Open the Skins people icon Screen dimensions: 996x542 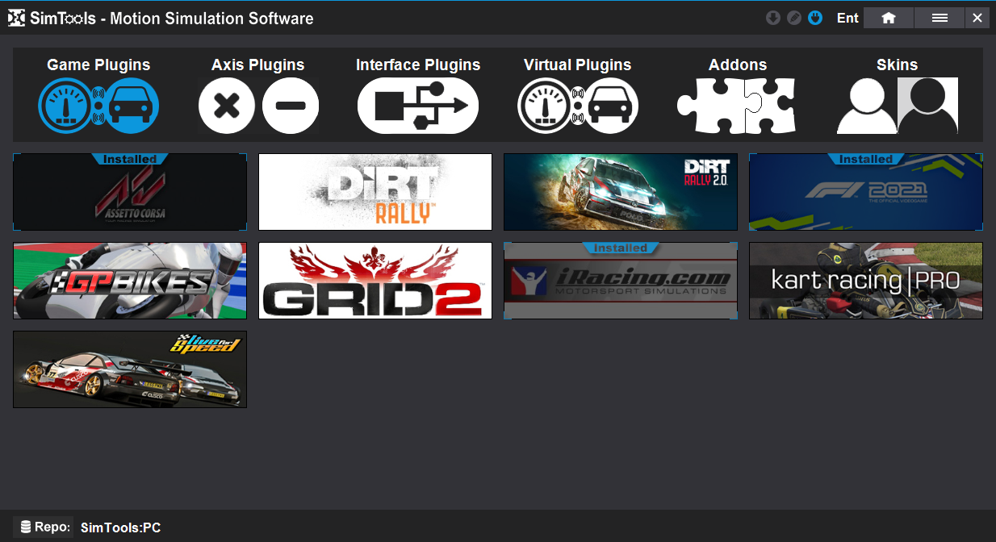898,106
